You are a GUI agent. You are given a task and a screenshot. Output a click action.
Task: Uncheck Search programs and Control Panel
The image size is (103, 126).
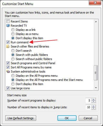8,63
